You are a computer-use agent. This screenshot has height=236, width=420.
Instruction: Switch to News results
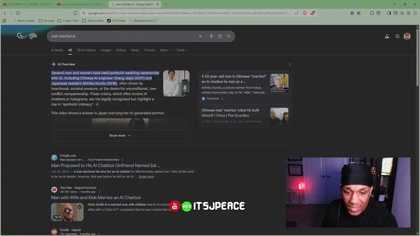pyautogui.click(x=135, y=50)
